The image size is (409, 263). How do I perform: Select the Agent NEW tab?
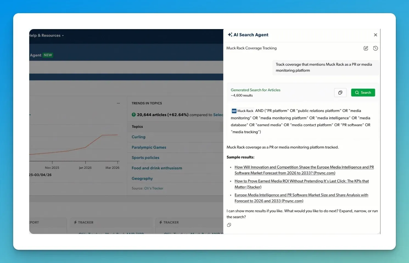41,55
